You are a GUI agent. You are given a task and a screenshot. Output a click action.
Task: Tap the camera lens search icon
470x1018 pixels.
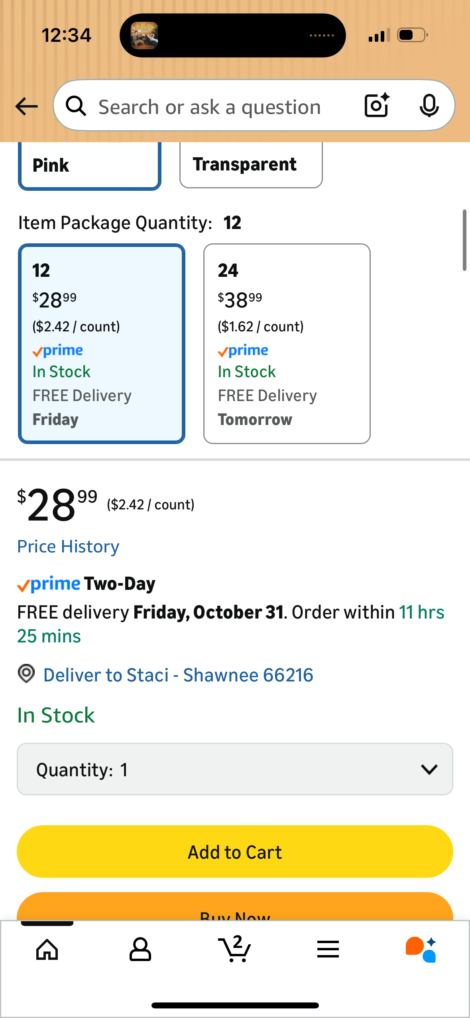pyautogui.click(x=376, y=106)
